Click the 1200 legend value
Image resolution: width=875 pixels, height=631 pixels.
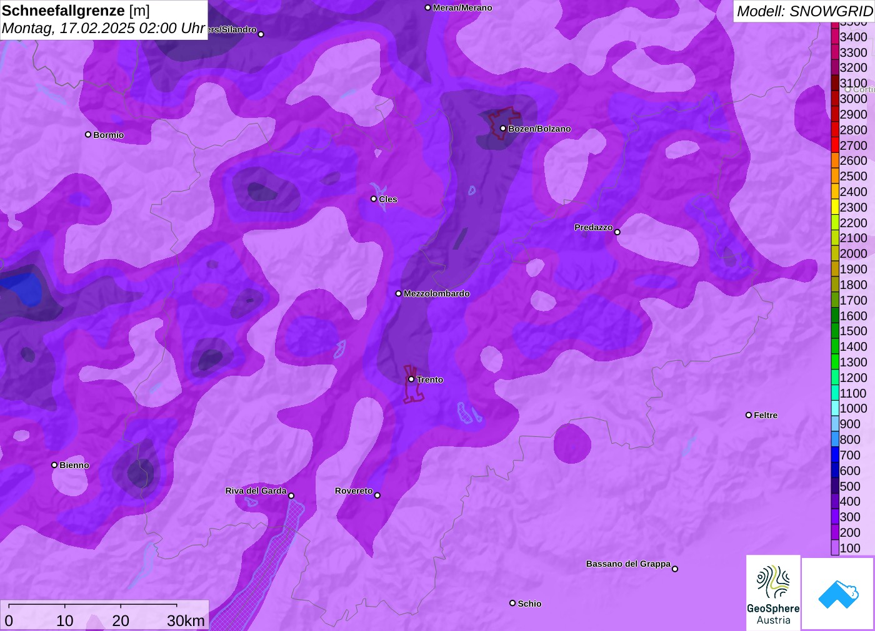[854, 378]
